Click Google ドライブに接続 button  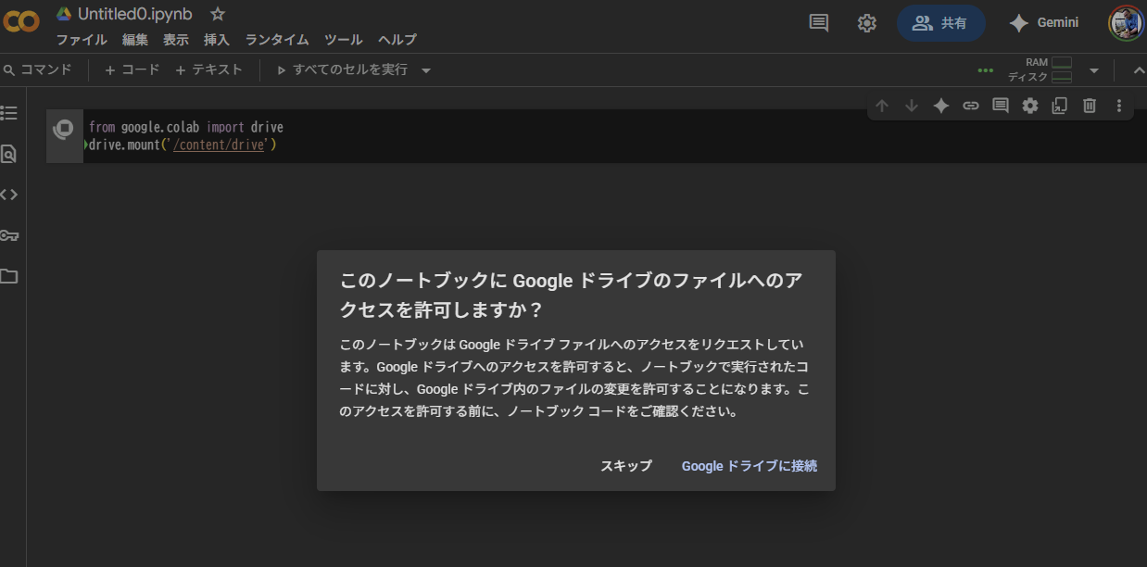[749, 466]
